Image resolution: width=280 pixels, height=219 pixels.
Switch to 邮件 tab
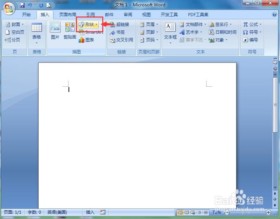click(x=109, y=15)
